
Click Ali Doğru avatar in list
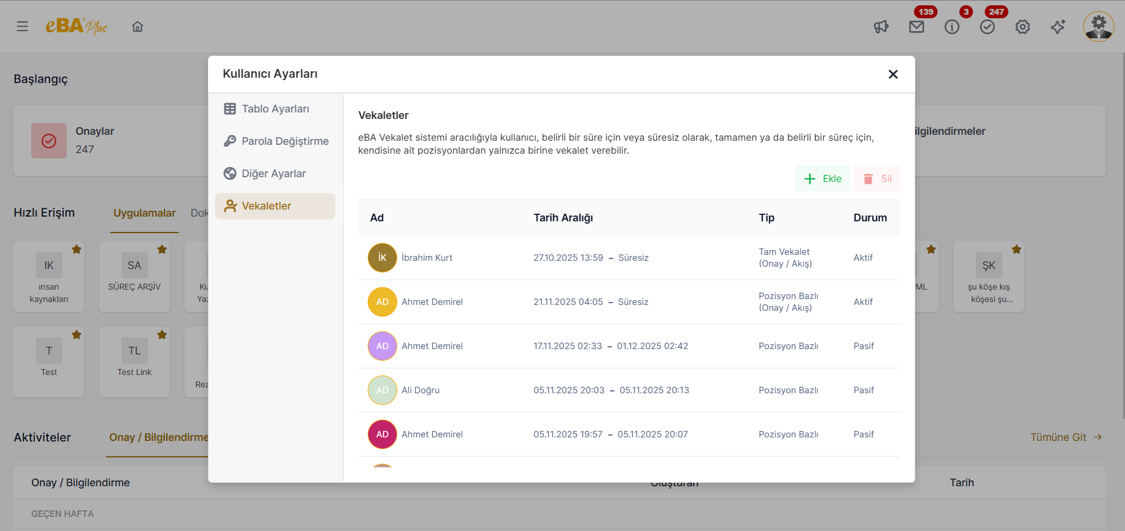(x=382, y=390)
